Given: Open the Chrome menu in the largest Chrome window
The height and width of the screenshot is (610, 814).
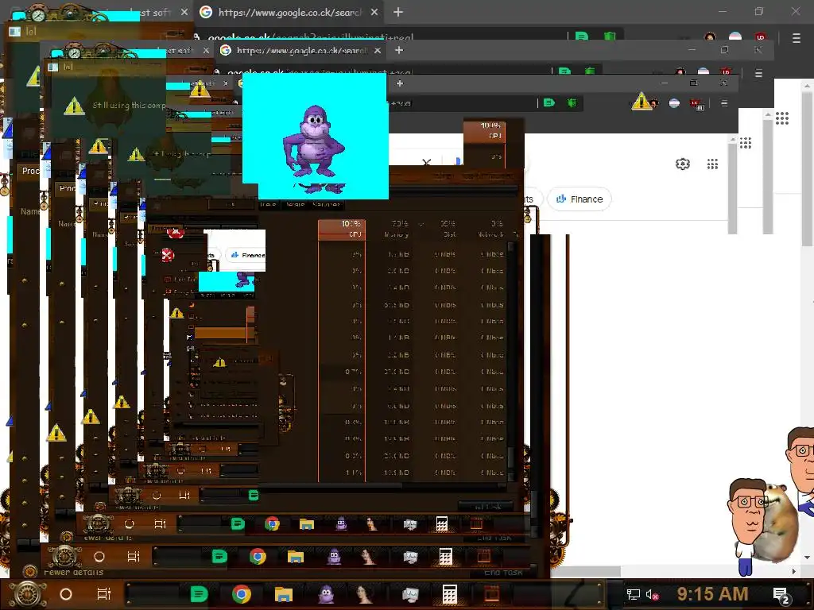Looking at the screenshot, I should pos(797,38).
